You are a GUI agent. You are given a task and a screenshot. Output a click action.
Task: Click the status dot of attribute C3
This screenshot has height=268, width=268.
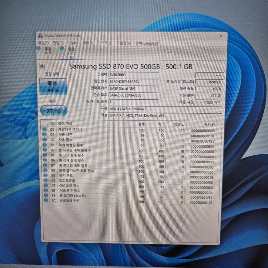(46, 180)
